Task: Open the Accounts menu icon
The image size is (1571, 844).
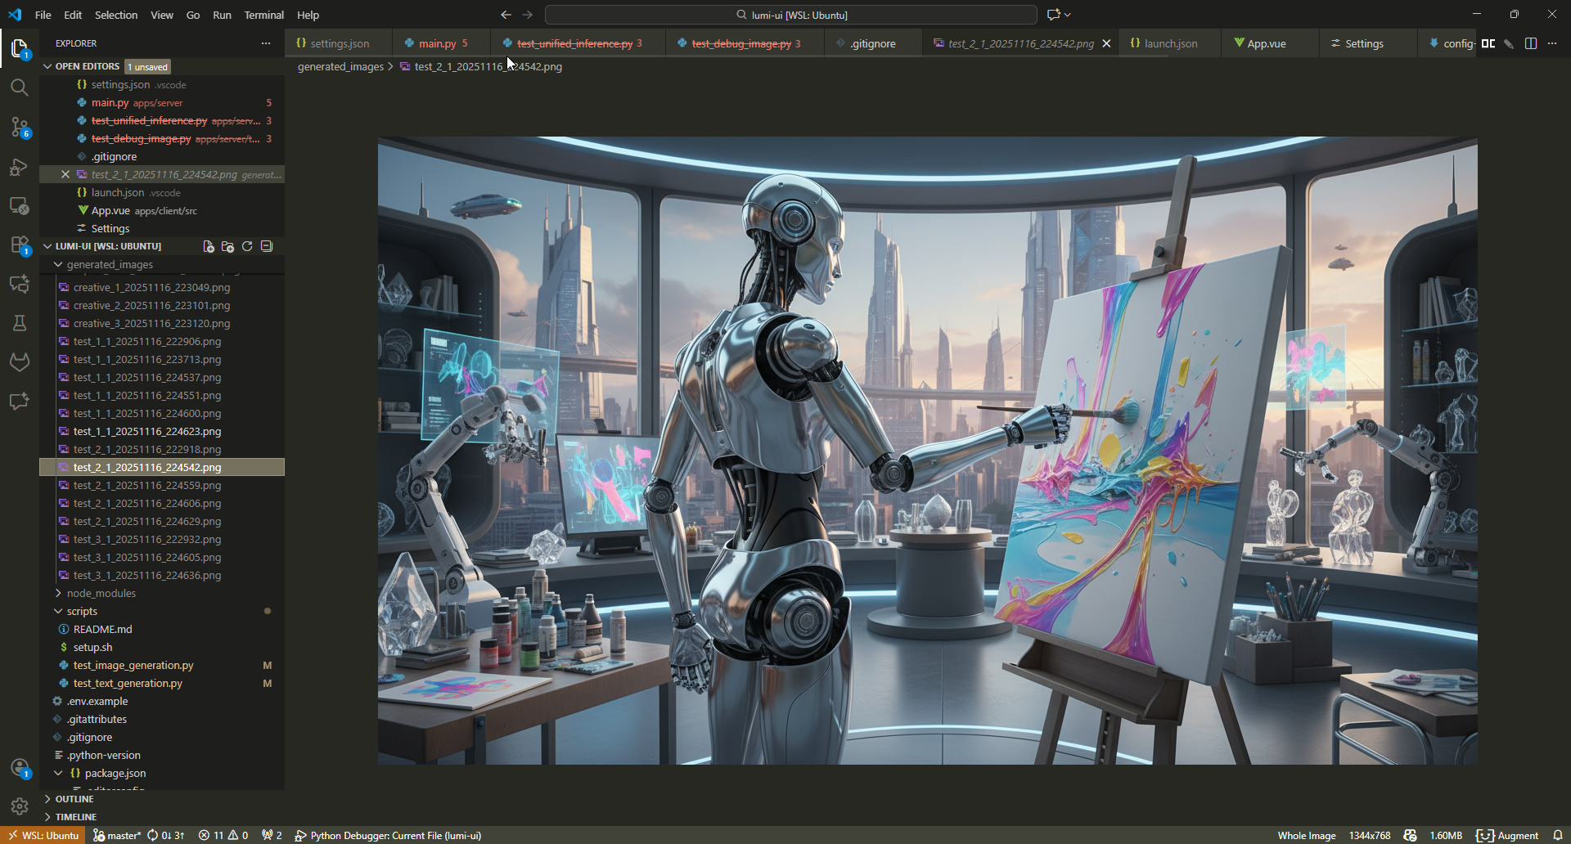Action: coord(20,768)
